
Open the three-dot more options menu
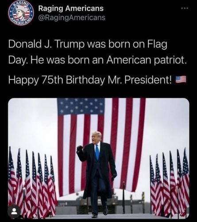(185, 8)
